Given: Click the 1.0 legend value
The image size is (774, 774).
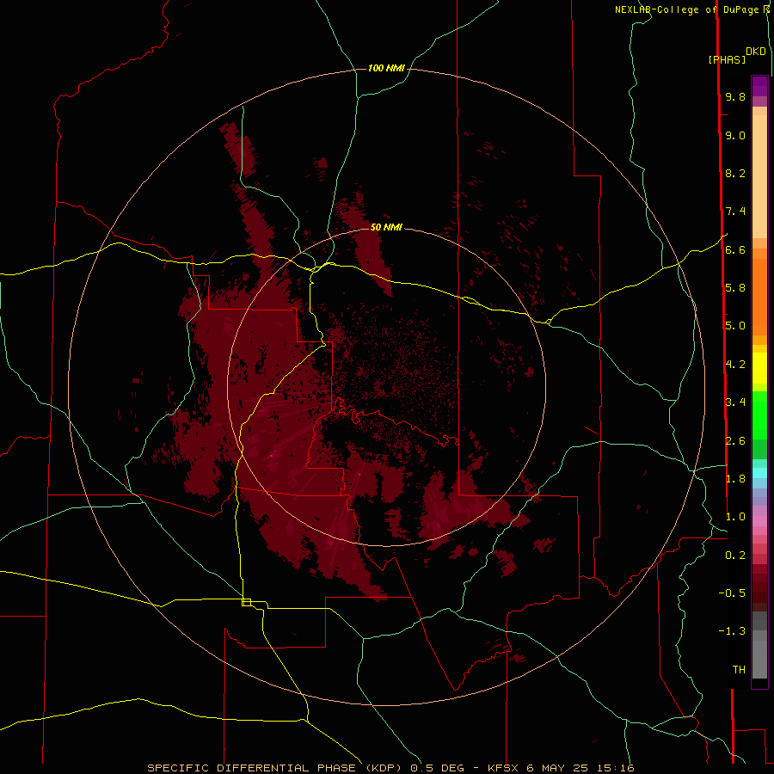Looking at the screenshot, I should coord(735,517).
